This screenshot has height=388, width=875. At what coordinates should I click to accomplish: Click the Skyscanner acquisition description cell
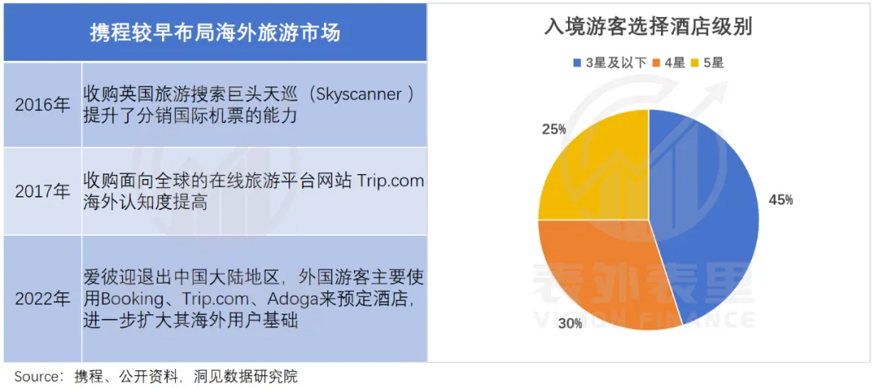tap(254, 105)
